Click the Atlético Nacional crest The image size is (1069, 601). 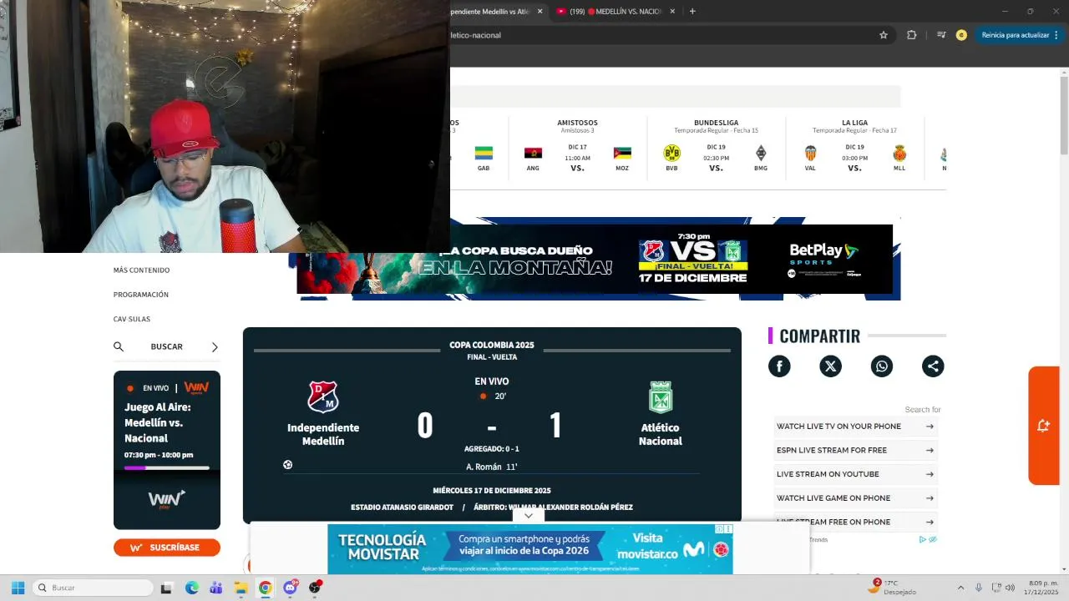(x=661, y=397)
